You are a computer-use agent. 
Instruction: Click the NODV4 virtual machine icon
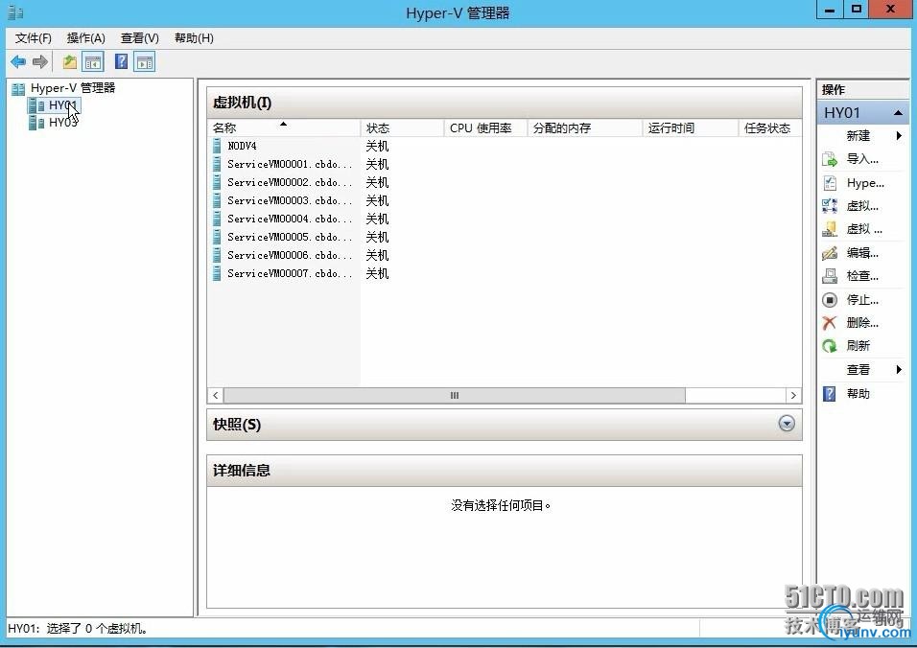[217, 146]
